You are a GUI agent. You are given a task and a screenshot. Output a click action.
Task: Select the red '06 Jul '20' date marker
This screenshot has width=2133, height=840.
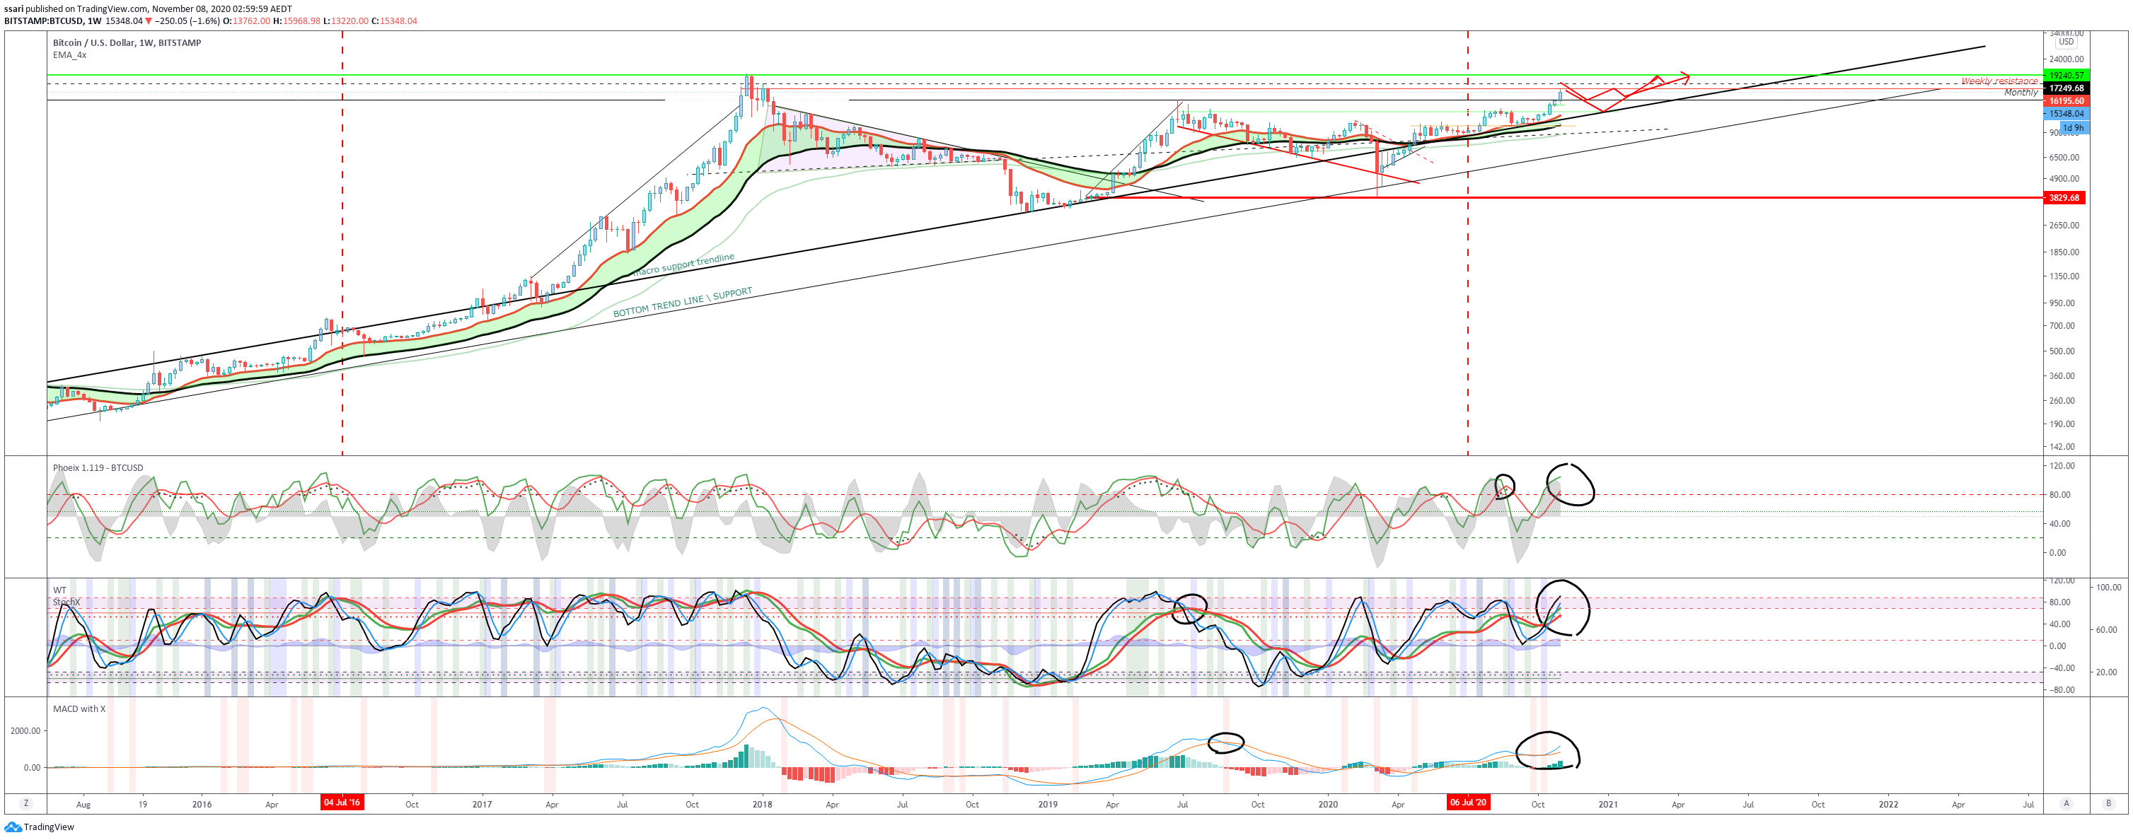point(1468,803)
